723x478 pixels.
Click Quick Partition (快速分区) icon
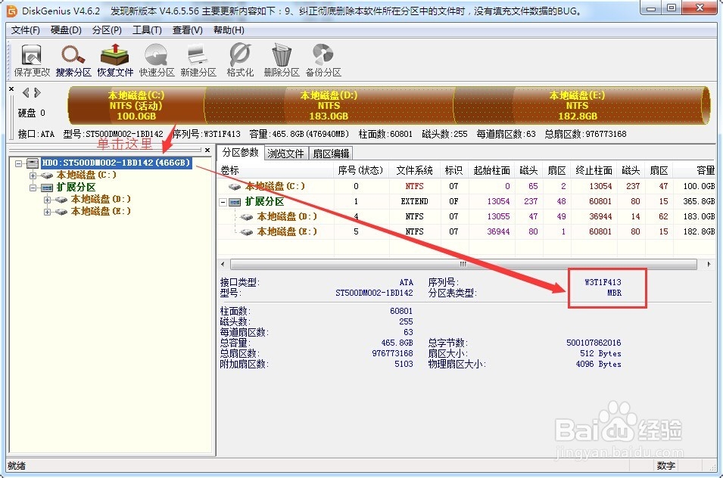[157, 60]
